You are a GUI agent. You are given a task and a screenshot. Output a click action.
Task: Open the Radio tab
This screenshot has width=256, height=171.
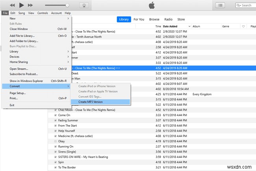168,19
